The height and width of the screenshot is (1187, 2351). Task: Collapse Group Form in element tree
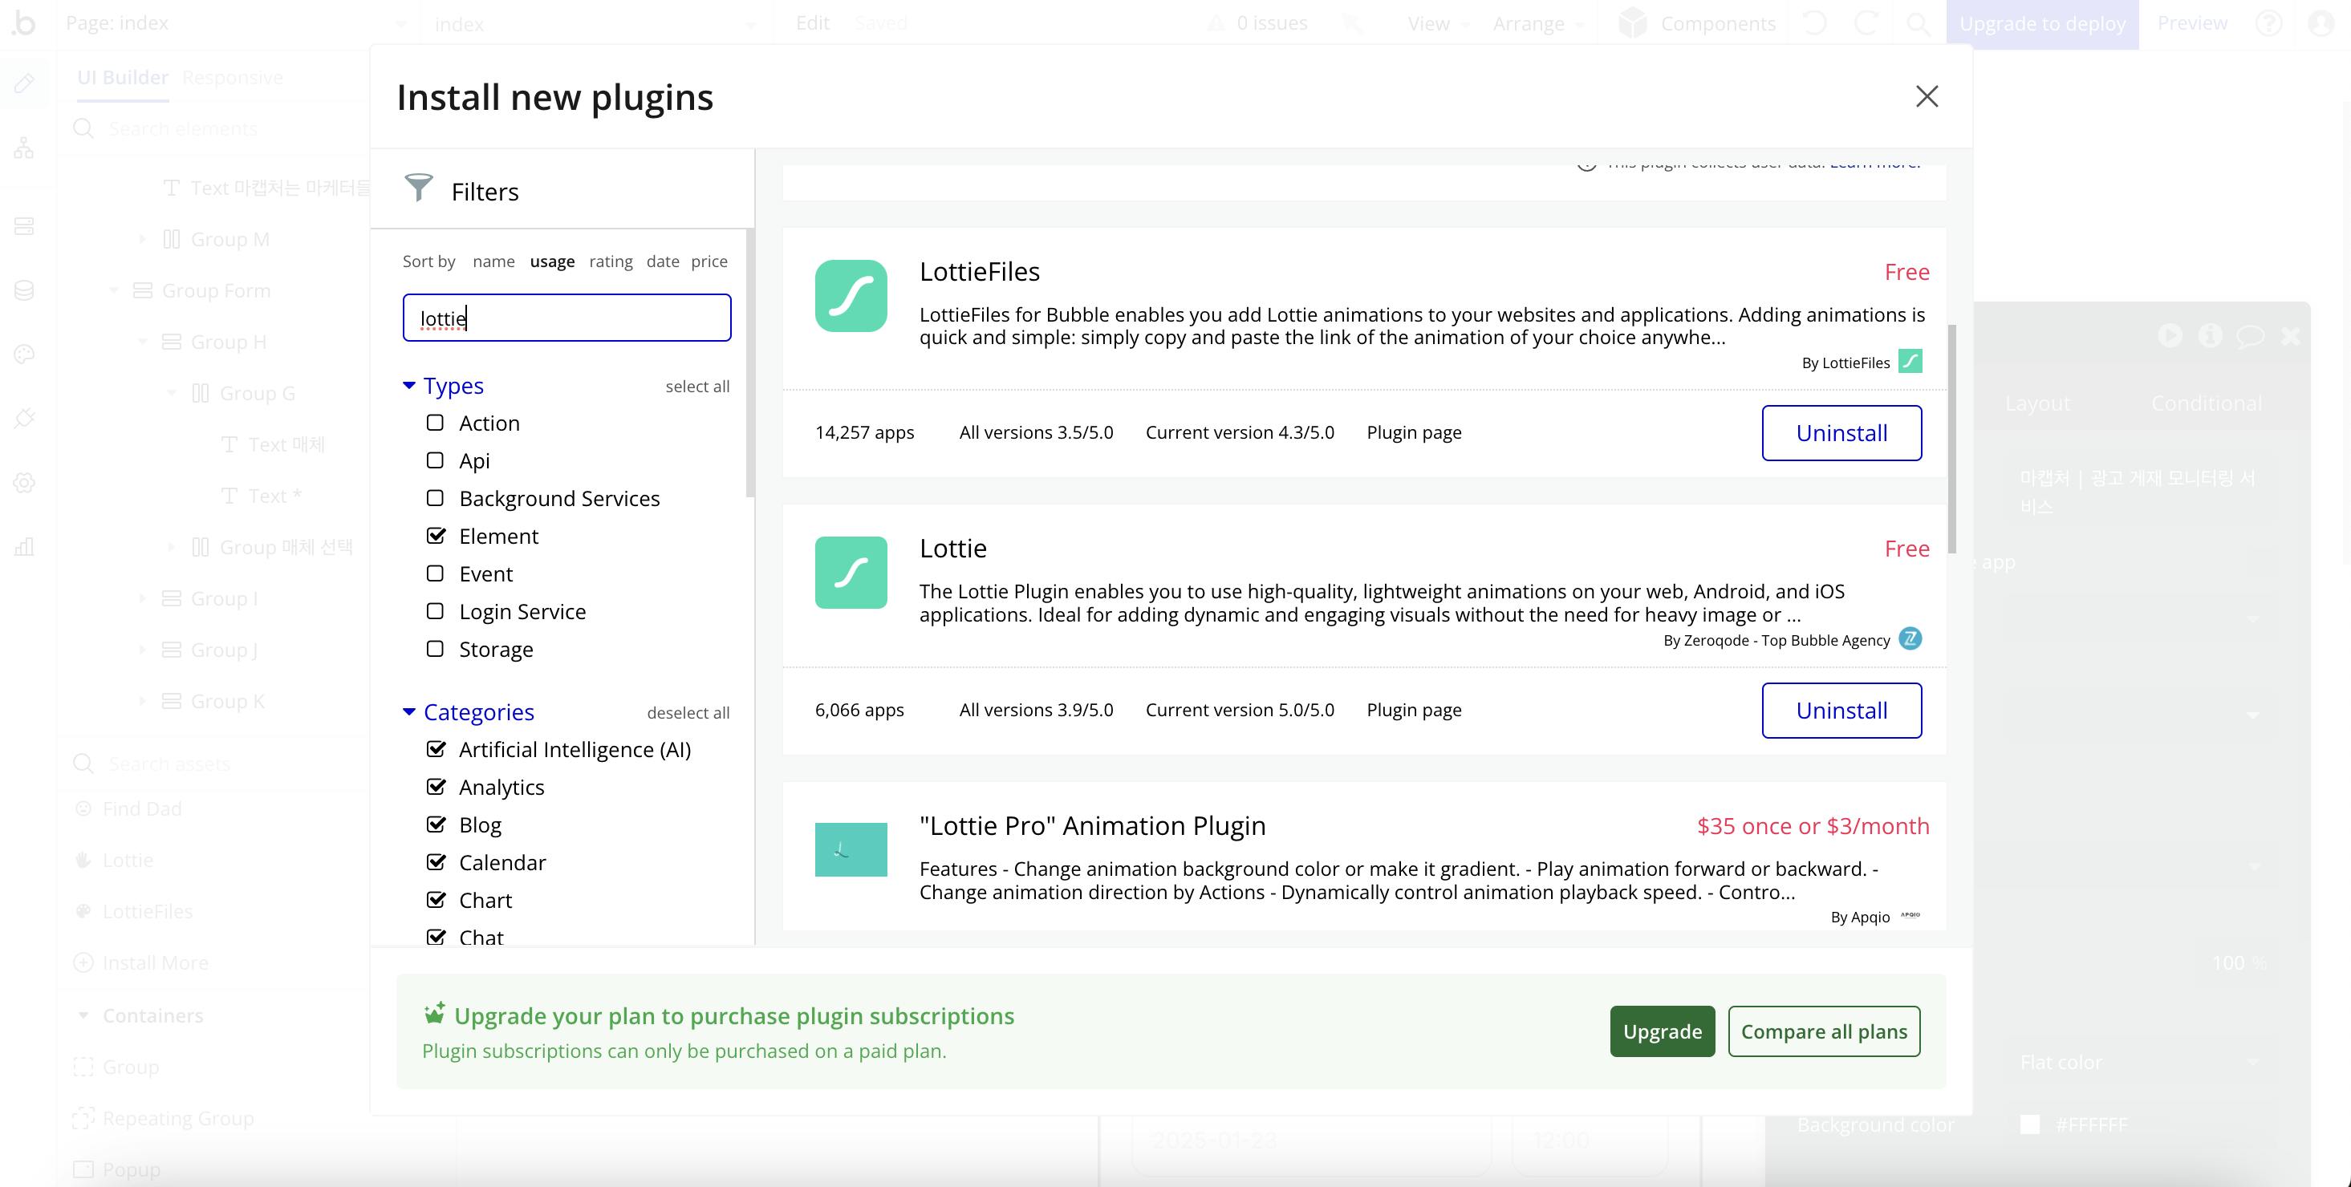tap(114, 290)
